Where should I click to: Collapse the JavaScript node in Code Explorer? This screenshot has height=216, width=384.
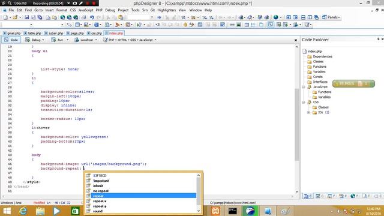tap(304, 87)
